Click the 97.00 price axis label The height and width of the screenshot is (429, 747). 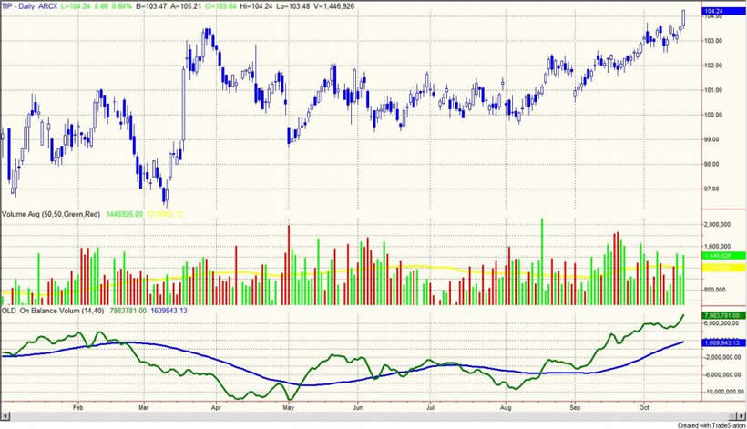tap(712, 189)
